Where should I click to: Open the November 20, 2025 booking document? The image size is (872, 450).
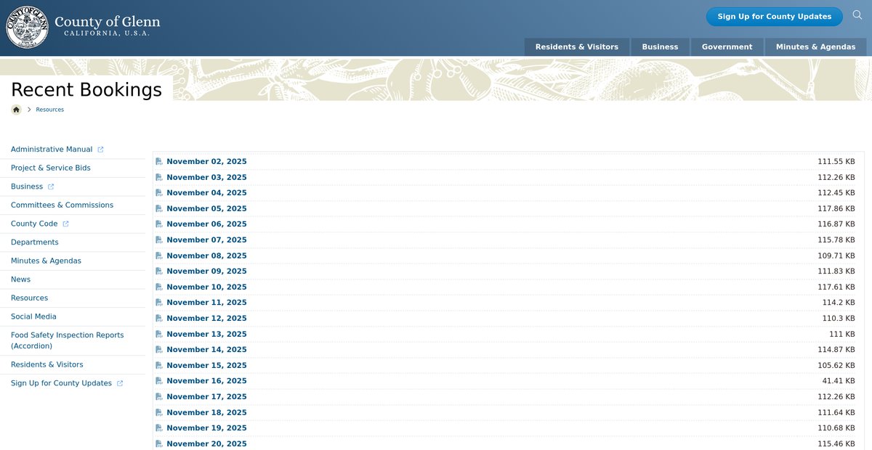(x=206, y=443)
